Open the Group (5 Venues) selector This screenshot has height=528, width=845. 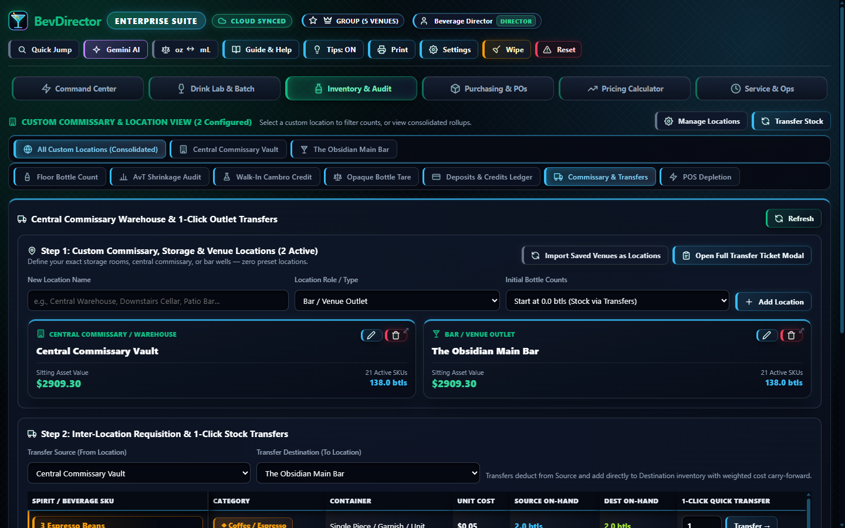coord(353,21)
